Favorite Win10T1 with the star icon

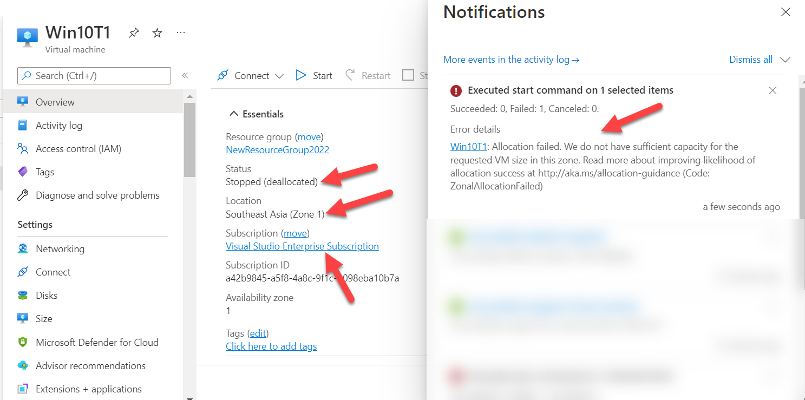point(156,32)
